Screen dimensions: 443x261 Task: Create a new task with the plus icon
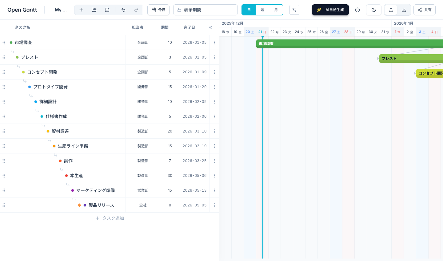pos(81,10)
